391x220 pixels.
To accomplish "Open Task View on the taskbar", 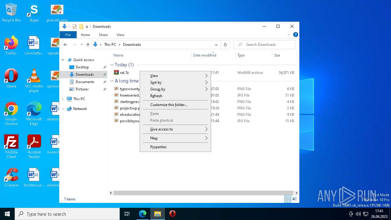I will pyautogui.click(x=127, y=214).
